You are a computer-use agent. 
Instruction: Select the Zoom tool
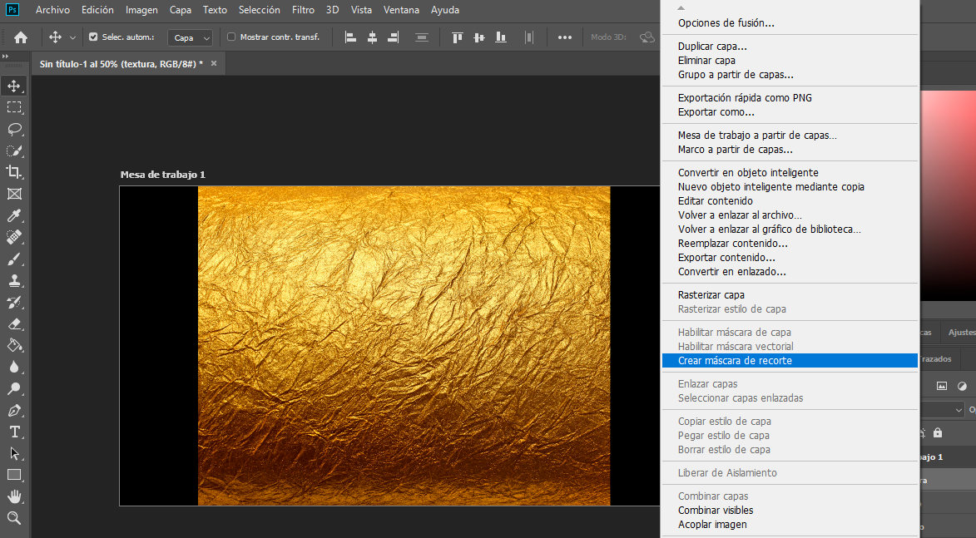(x=14, y=519)
